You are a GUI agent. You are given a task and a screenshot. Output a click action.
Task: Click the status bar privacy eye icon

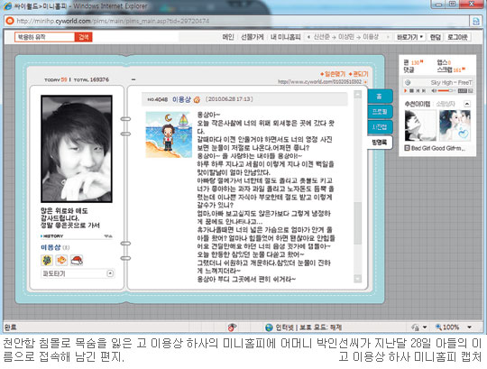click(x=232, y=327)
